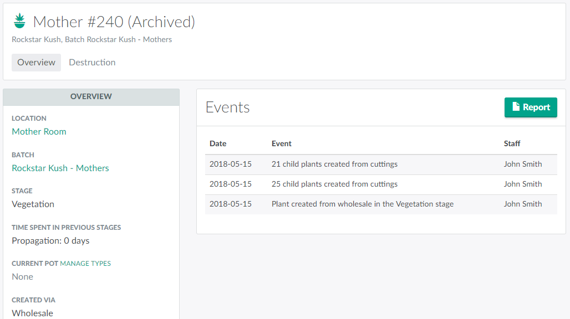The width and height of the screenshot is (570, 319).
Task: Click the Vegetation stage value
Action: tap(33, 204)
